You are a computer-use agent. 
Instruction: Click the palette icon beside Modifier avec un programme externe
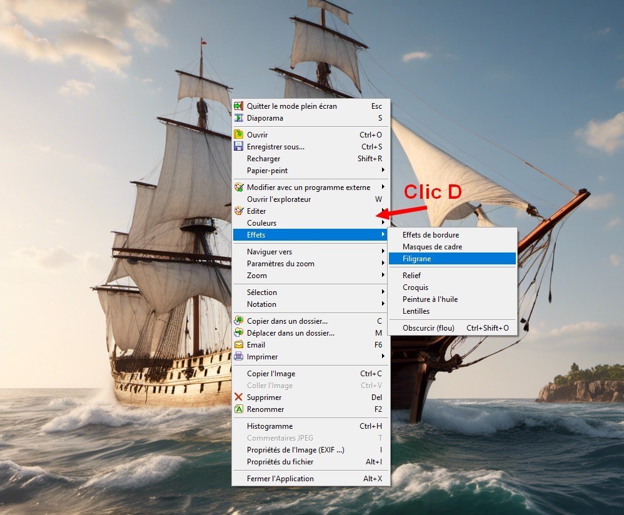coord(238,187)
